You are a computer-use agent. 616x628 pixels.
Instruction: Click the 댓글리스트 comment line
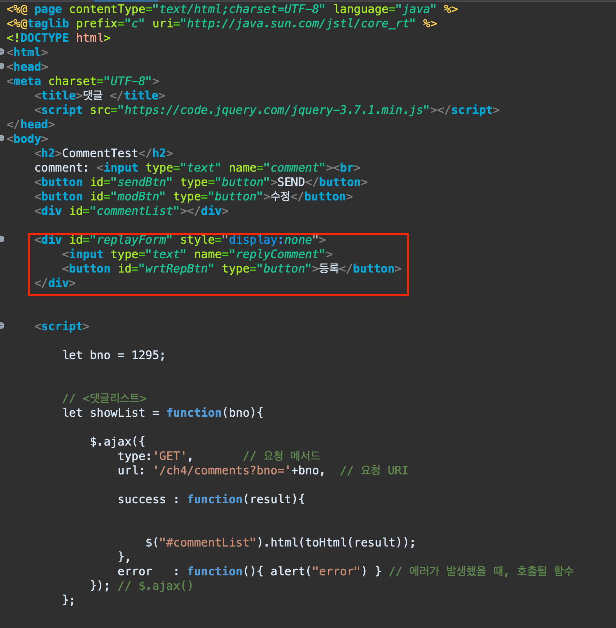(x=105, y=398)
